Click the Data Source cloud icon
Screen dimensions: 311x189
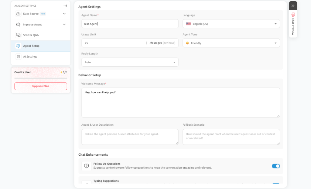click(x=18, y=14)
